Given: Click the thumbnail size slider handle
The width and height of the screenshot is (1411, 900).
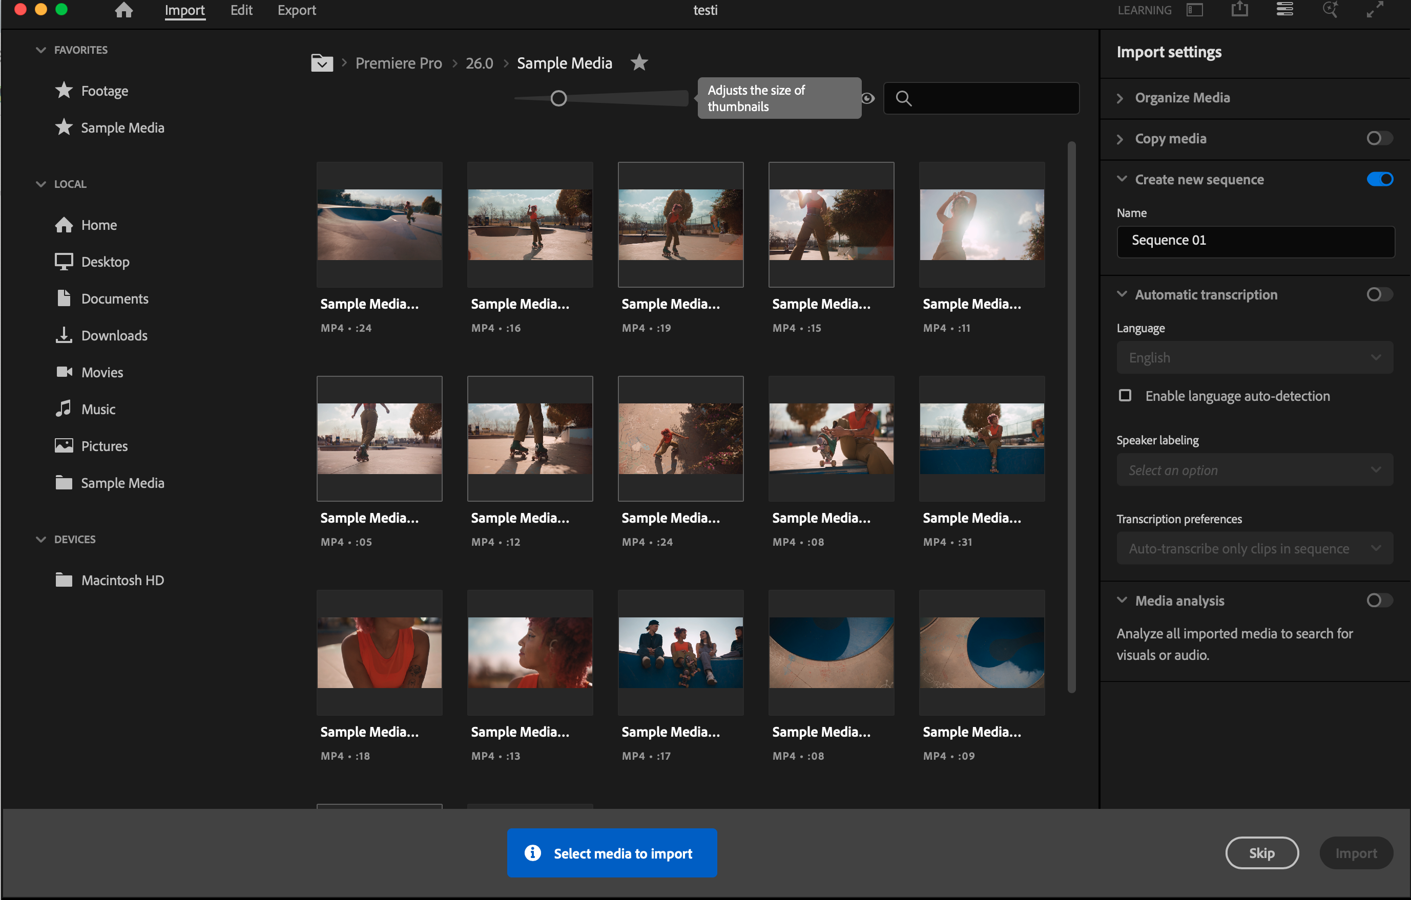Looking at the screenshot, I should tap(558, 98).
